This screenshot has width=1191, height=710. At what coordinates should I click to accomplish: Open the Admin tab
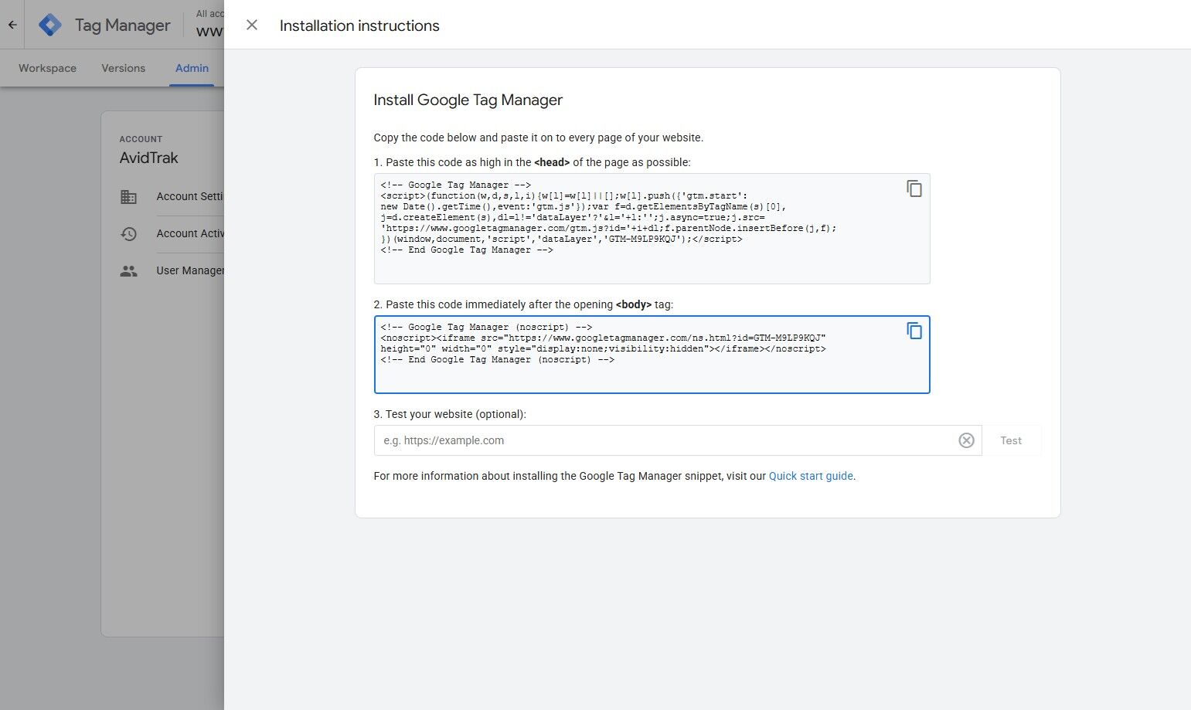click(x=192, y=68)
